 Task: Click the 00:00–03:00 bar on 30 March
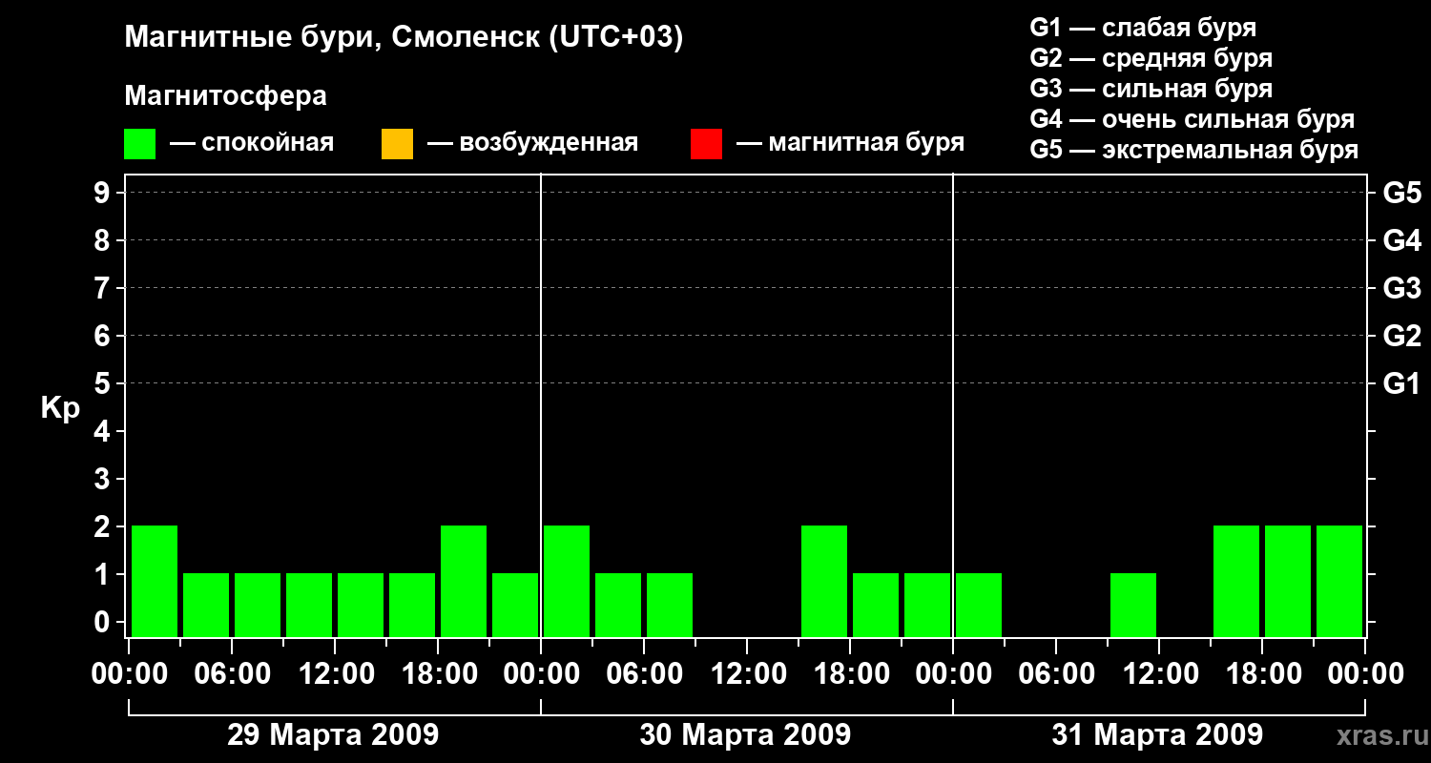coord(567,581)
